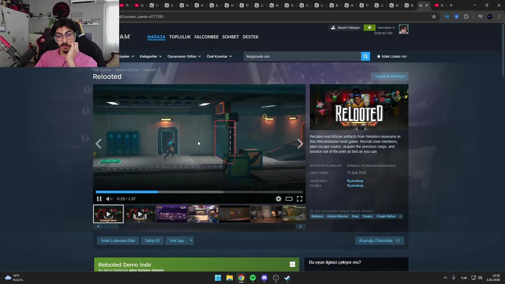Select the Koşu tag

pyautogui.click(x=355, y=216)
